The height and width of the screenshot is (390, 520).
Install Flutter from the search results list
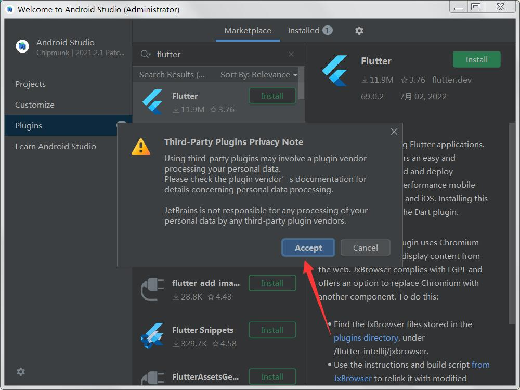pyautogui.click(x=272, y=96)
